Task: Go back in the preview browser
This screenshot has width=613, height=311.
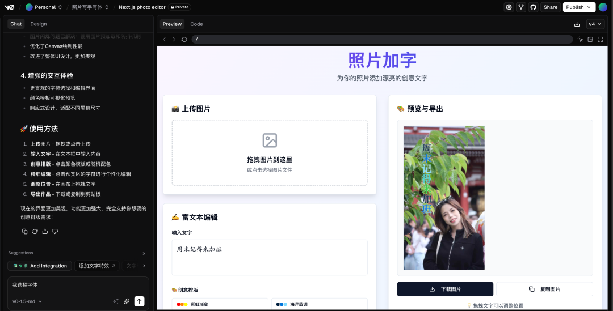Action: 164,40
